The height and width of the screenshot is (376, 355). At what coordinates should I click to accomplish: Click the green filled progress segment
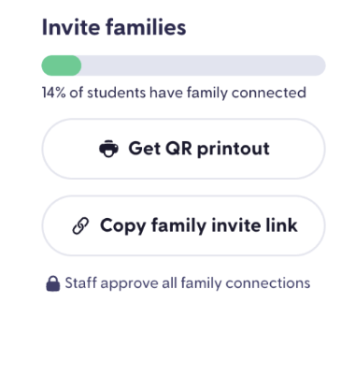click(x=62, y=65)
